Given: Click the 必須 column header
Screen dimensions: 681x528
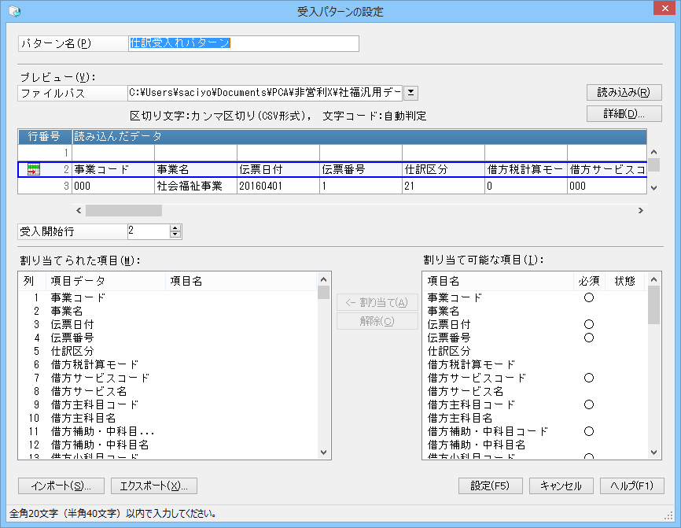Looking at the screenshot, I should click(x=589, y=281).
